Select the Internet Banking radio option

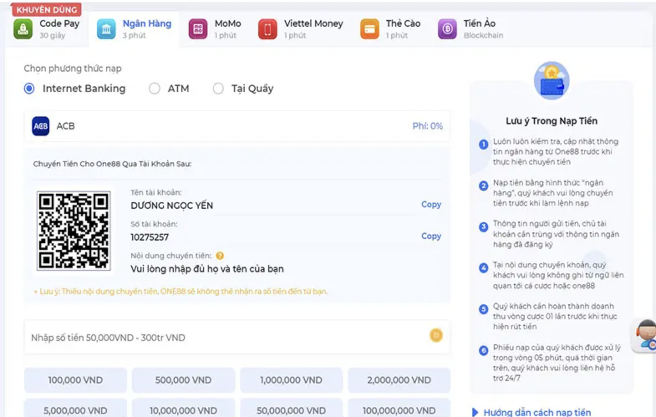click(29, 89)
